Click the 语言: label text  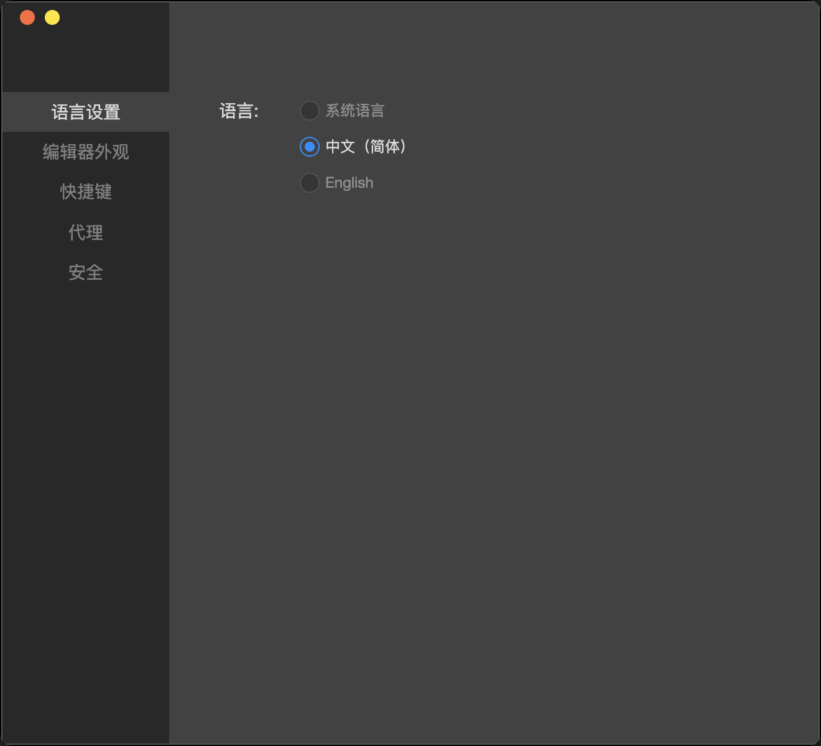click(239, 111)
